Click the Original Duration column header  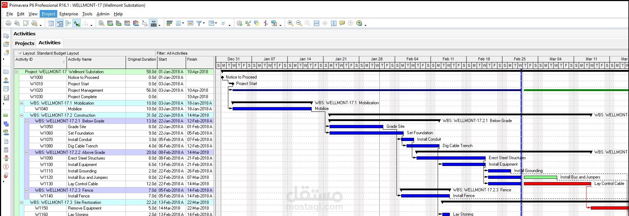142,62
